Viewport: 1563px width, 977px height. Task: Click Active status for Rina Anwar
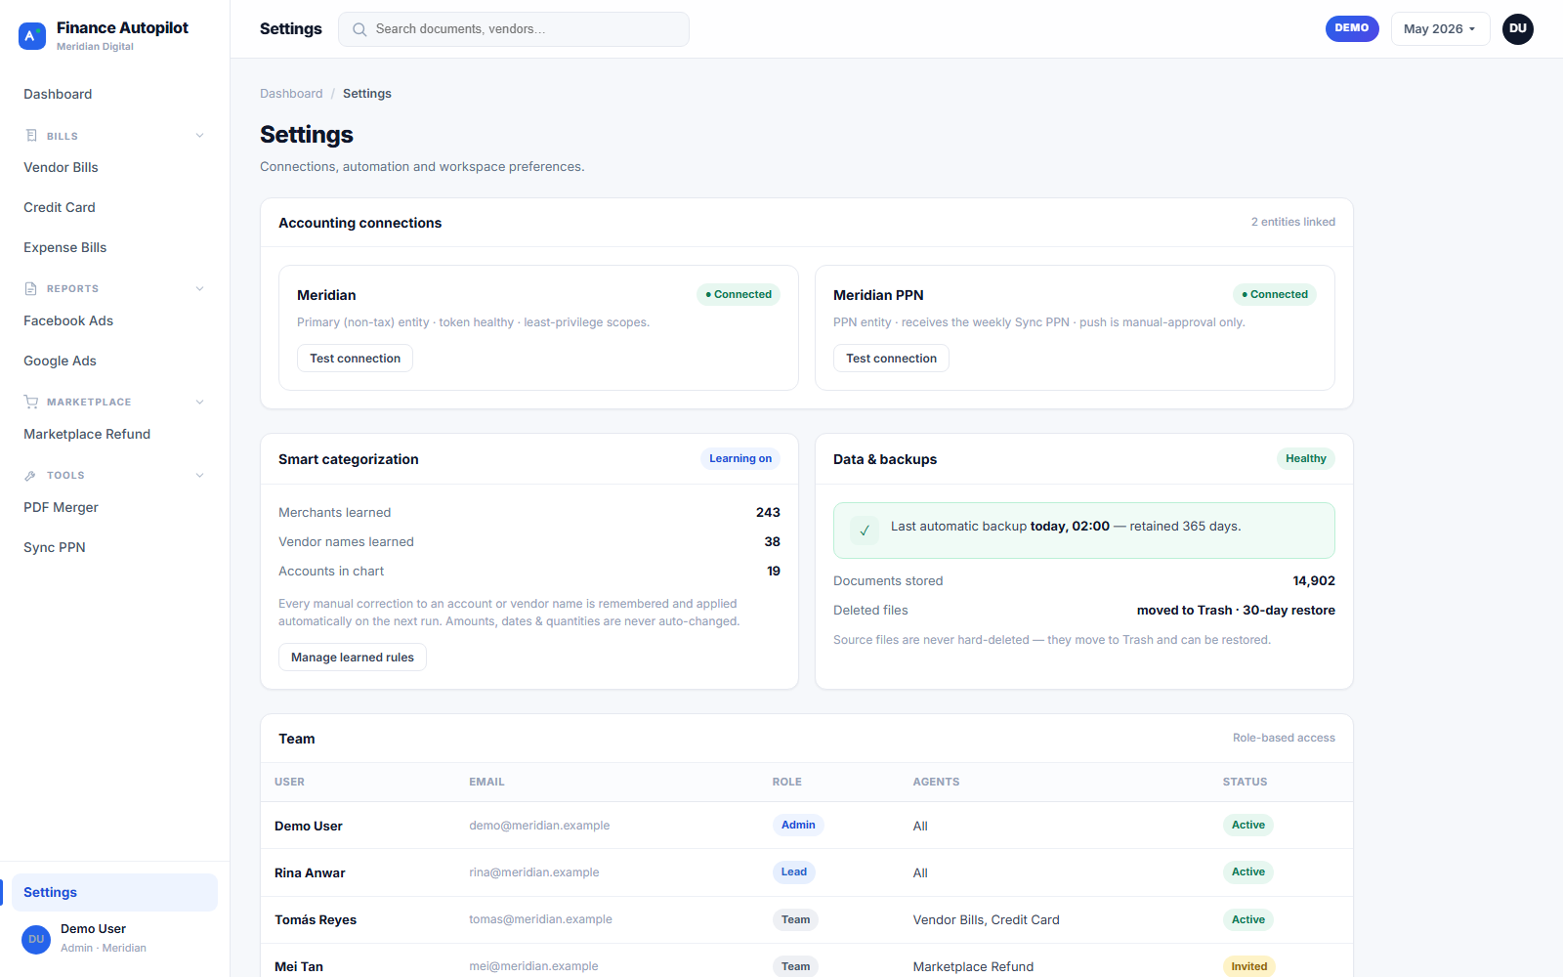pyautogui.click(x=1248, y=872)
